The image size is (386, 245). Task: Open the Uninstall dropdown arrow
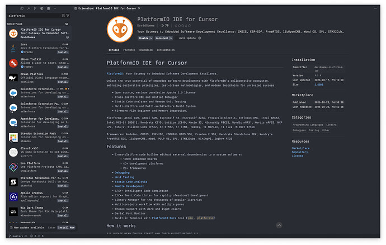[171, 38]
